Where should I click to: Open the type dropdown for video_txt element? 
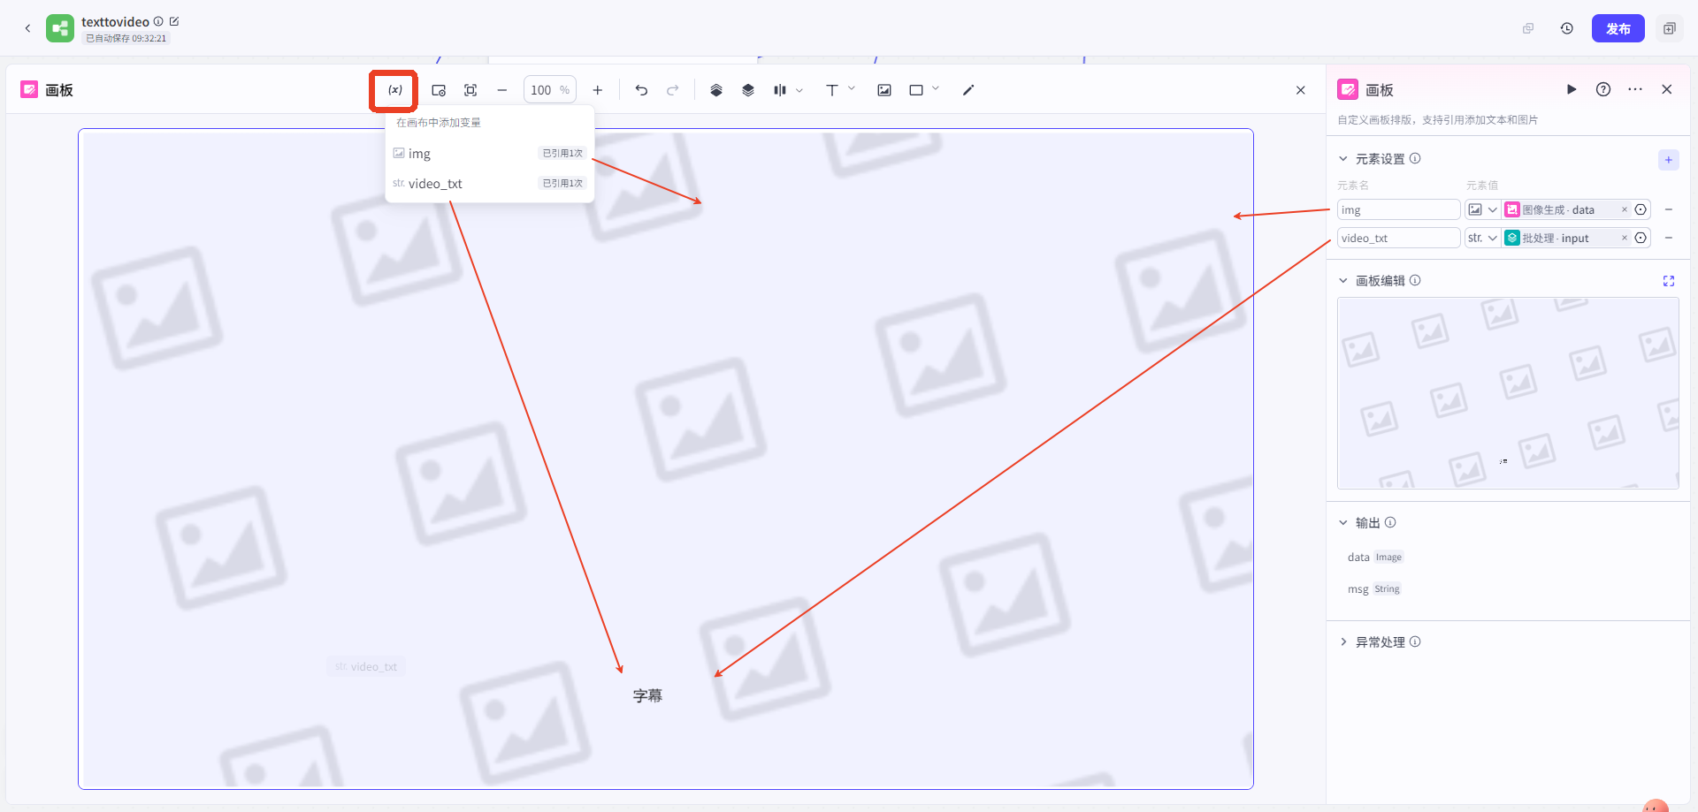point(1482,238)
